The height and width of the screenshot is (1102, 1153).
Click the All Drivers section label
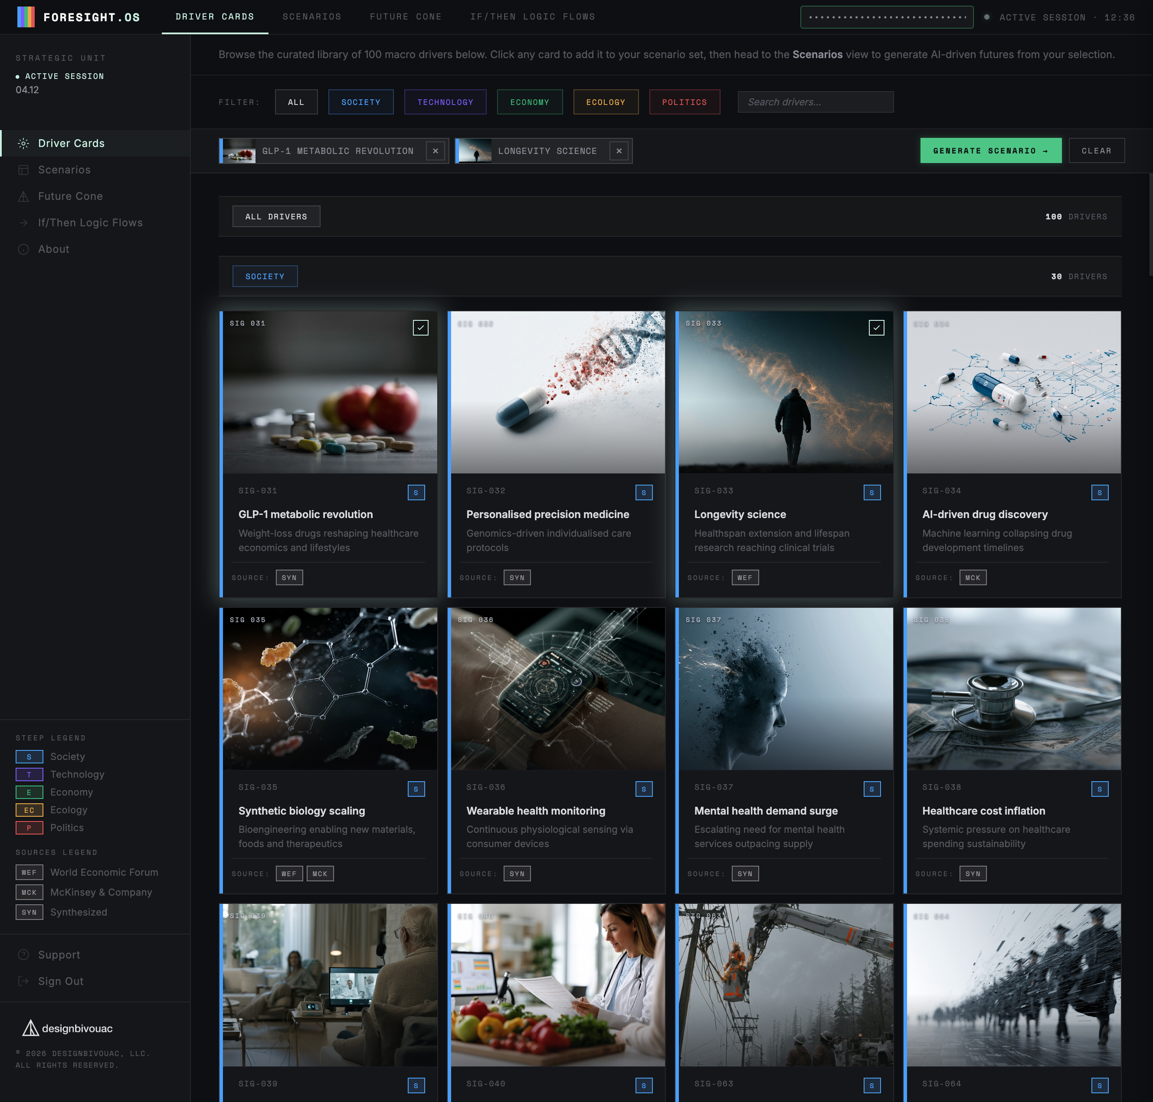[276, 217]
